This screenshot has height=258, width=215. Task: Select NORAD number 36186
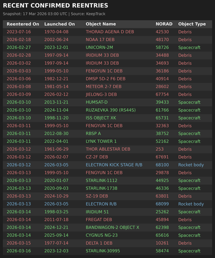point(162,71)
